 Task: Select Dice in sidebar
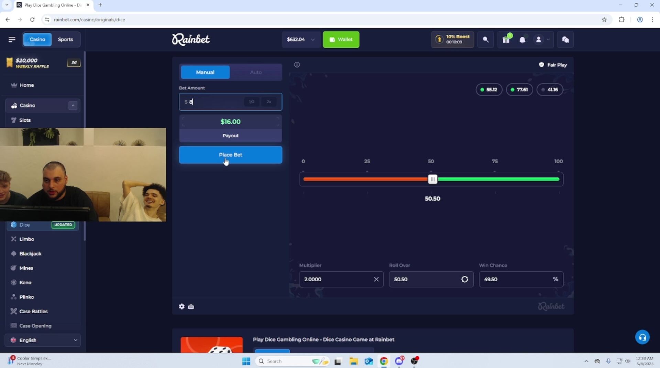(x=43, y=225)
